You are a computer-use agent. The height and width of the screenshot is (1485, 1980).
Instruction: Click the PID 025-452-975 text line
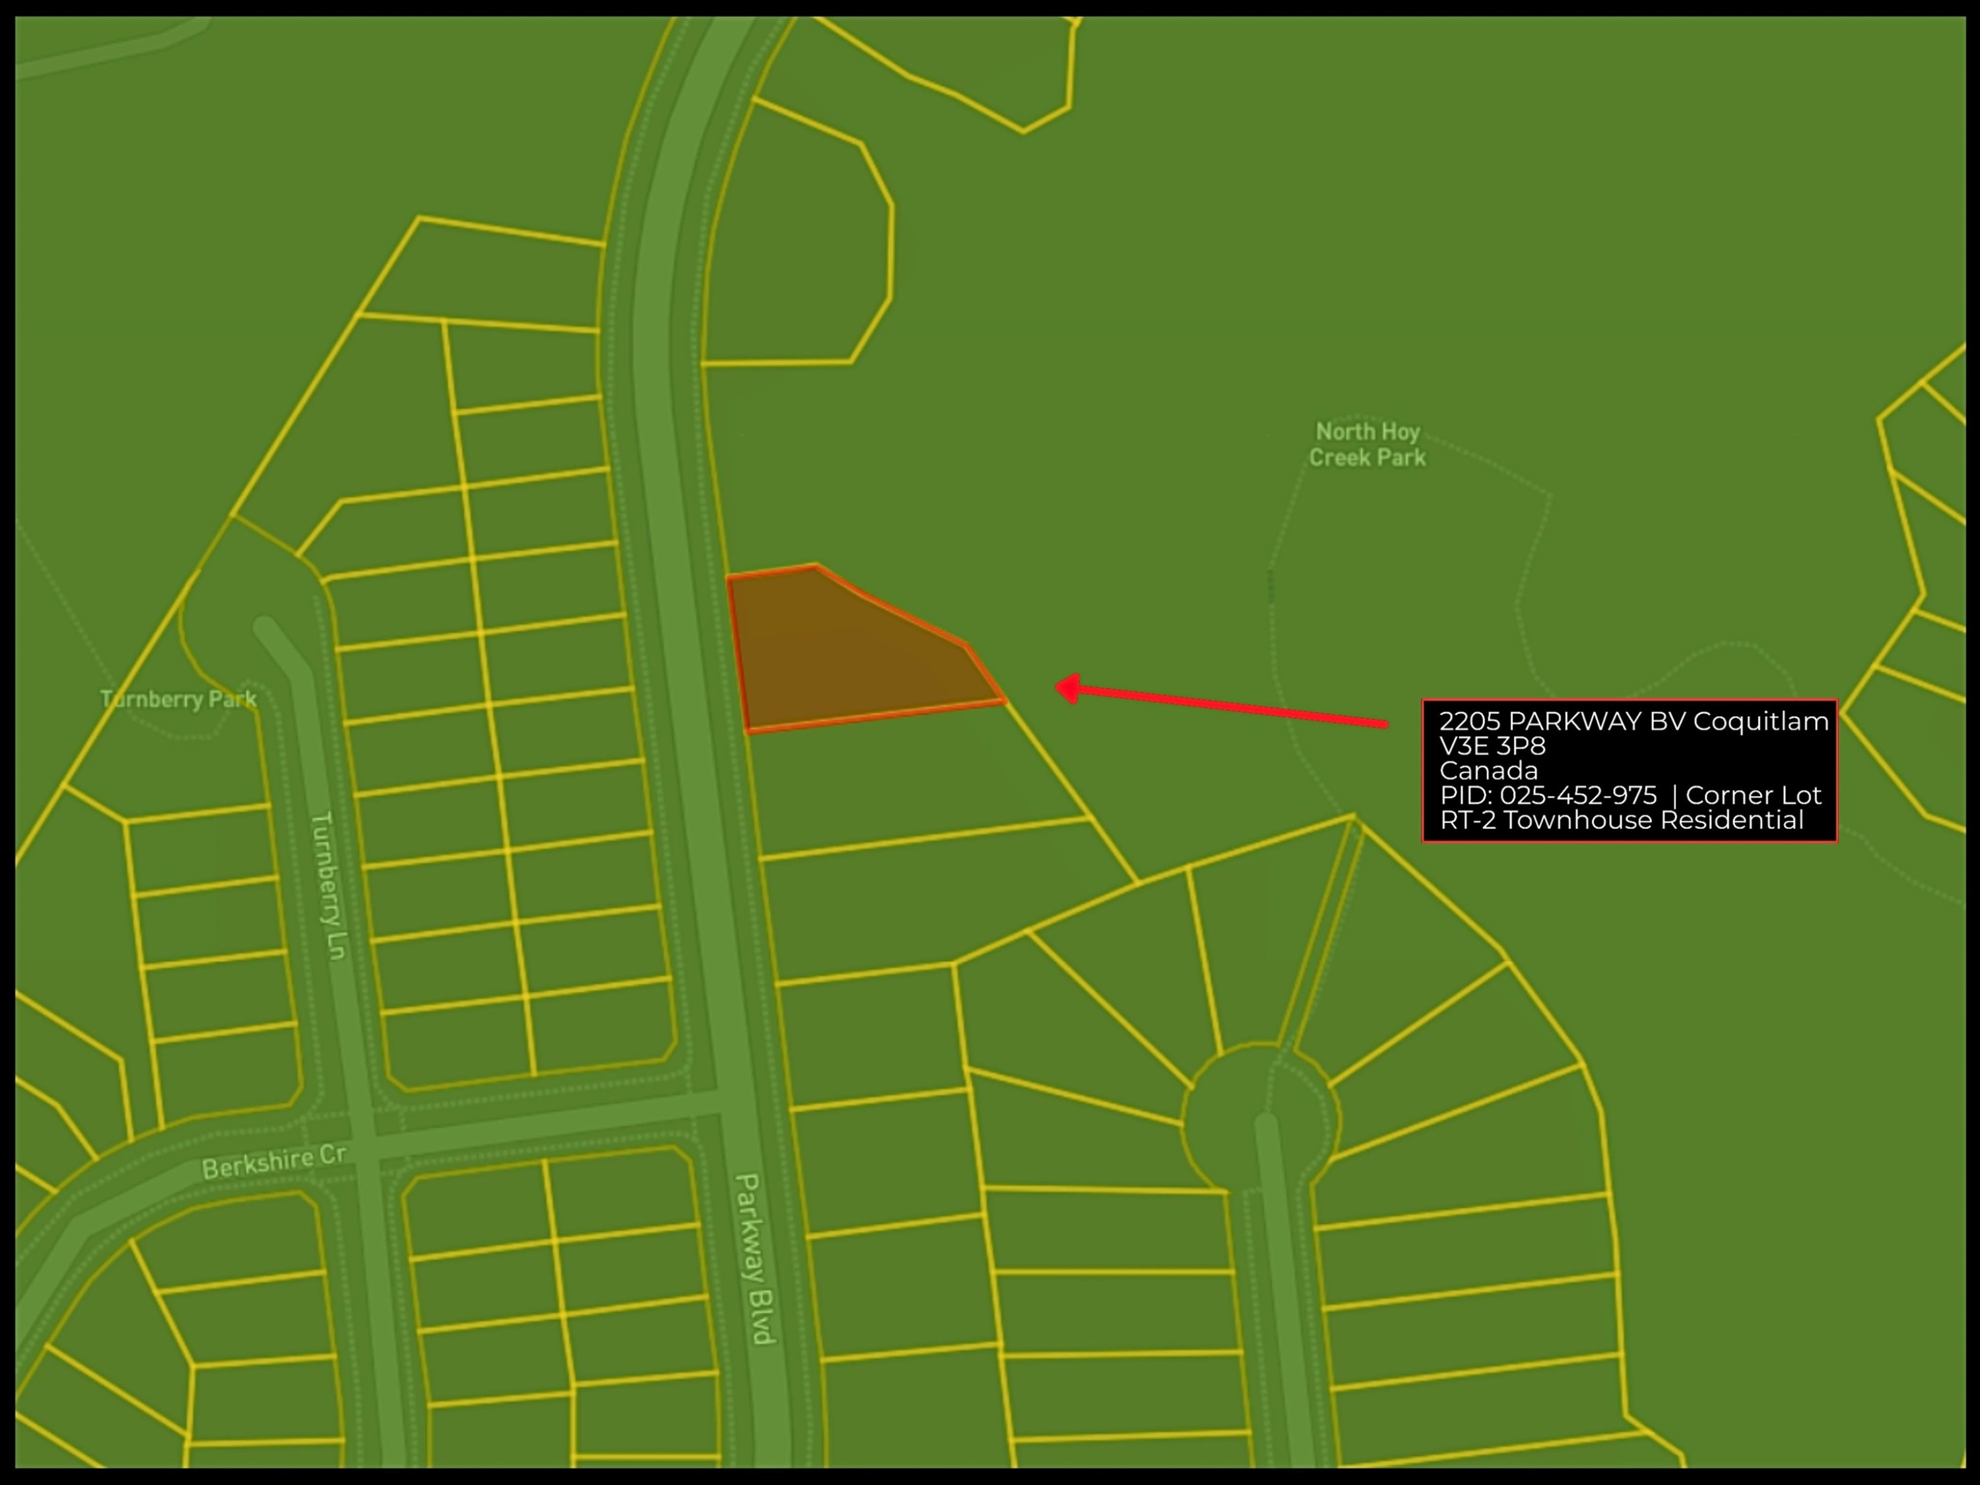point(1548,795)
